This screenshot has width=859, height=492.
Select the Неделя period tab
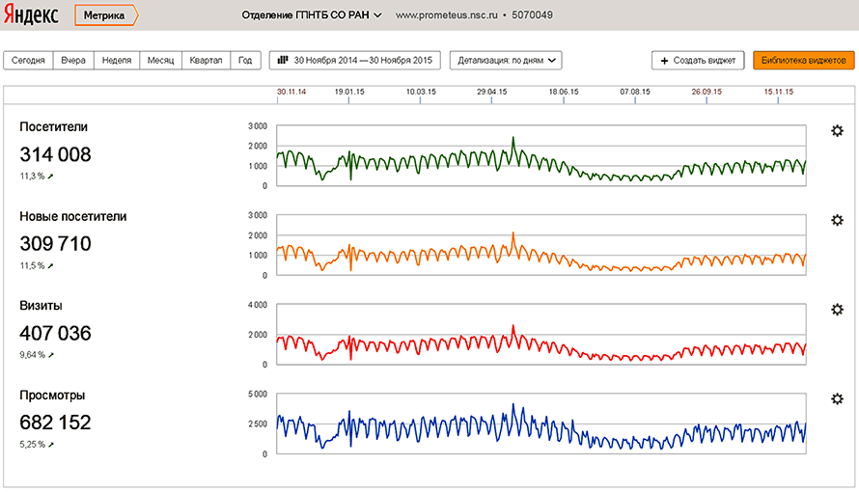point(117,60)
